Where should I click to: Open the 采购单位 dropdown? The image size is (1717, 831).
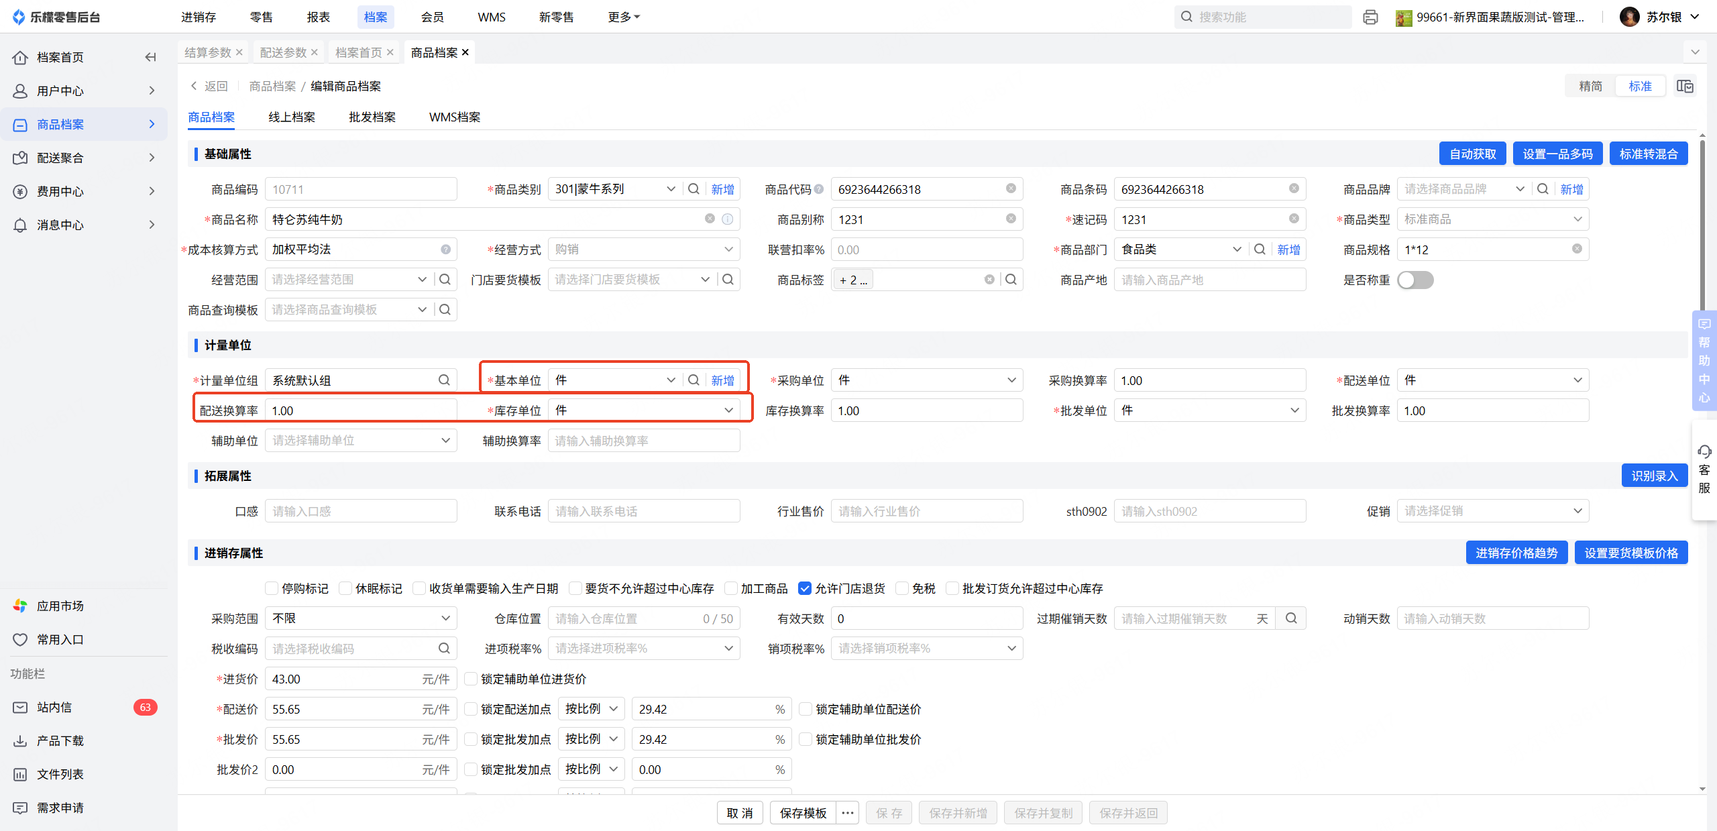pos(926,380)
